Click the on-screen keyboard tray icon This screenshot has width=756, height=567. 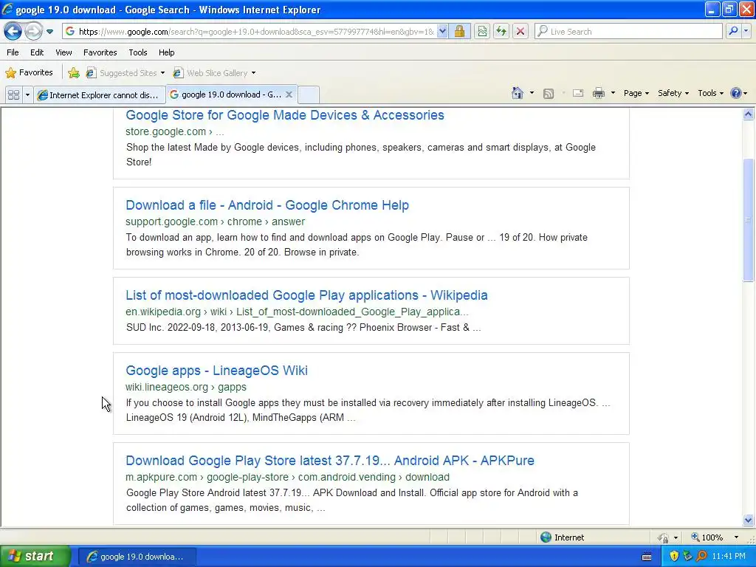click(647, 557)
